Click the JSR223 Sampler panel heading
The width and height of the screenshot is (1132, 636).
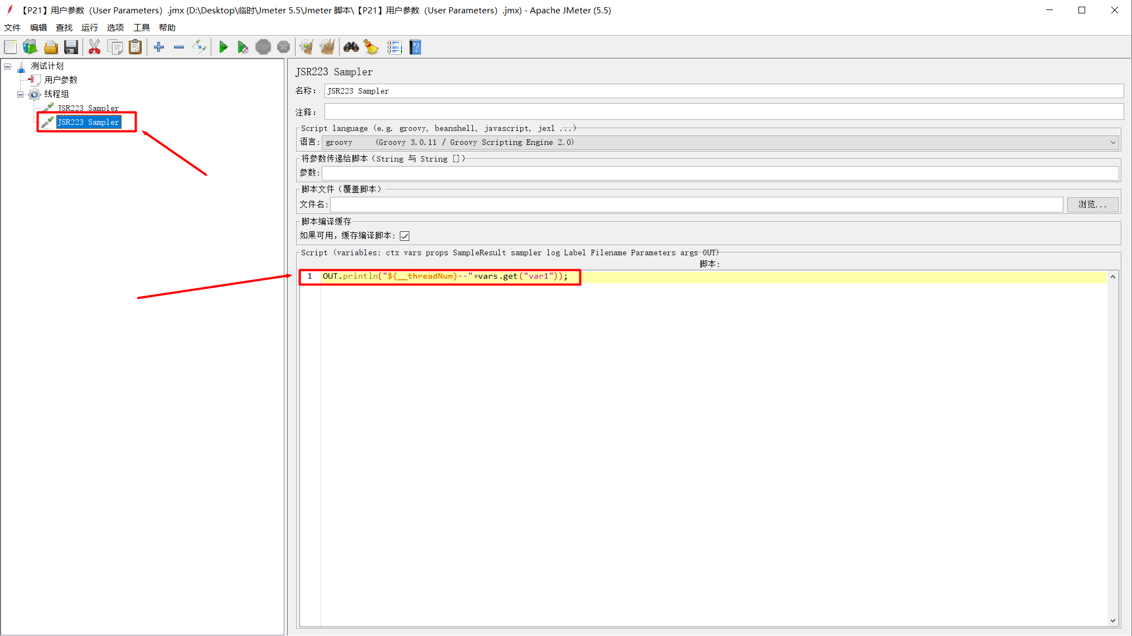click(334, 72)
